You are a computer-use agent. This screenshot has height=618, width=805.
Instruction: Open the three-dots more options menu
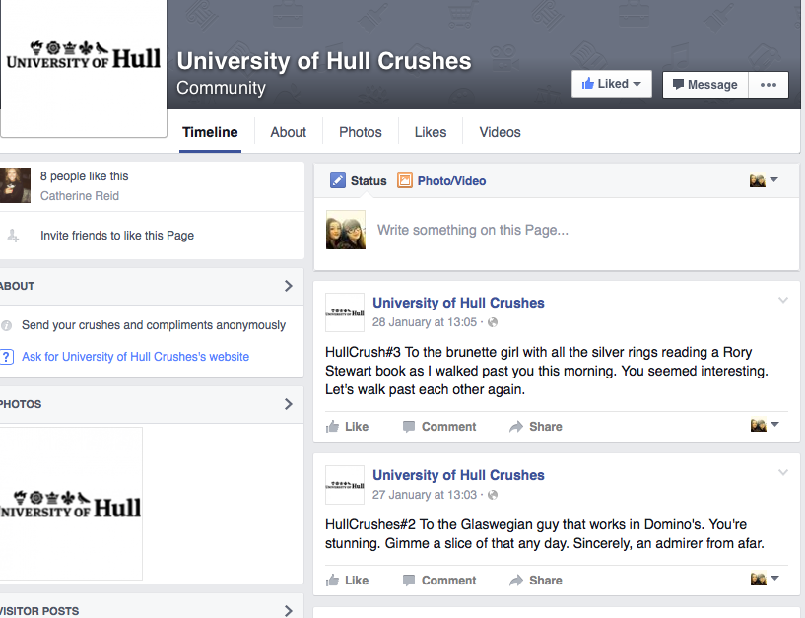point(769,85)
